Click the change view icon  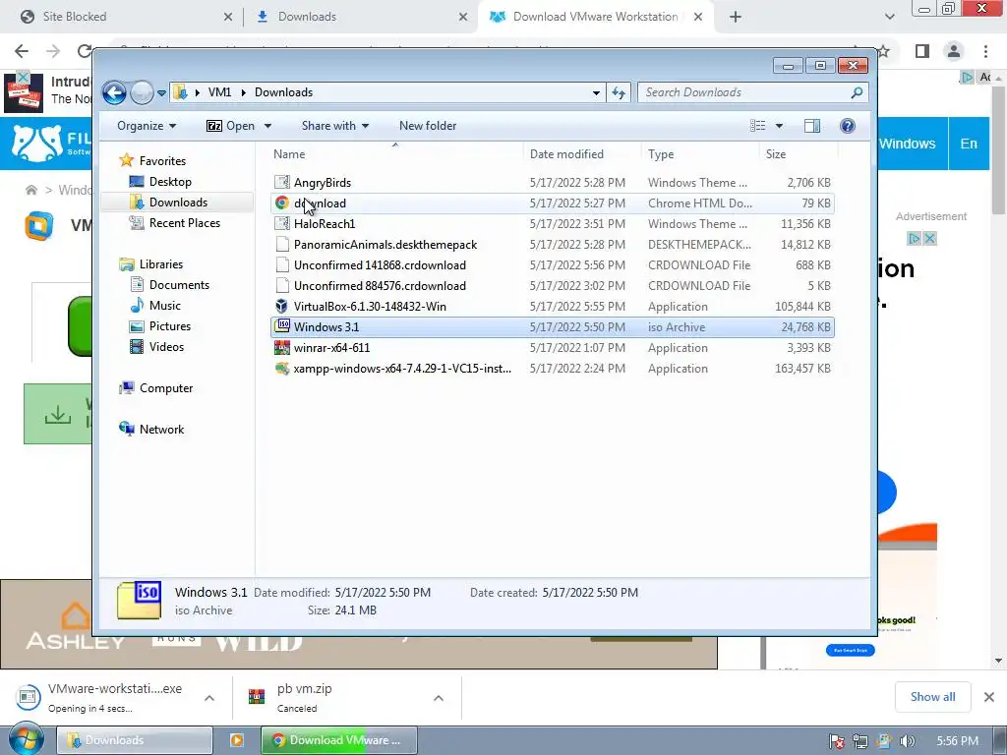(x=758, y=126)
